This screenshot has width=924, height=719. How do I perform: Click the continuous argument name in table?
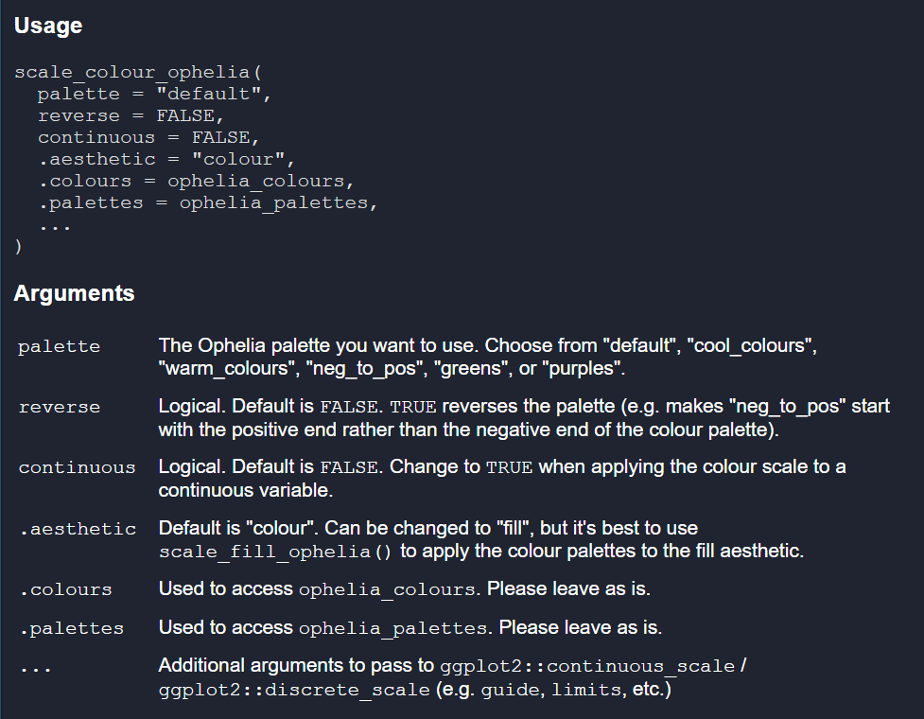tap(77, 467)
